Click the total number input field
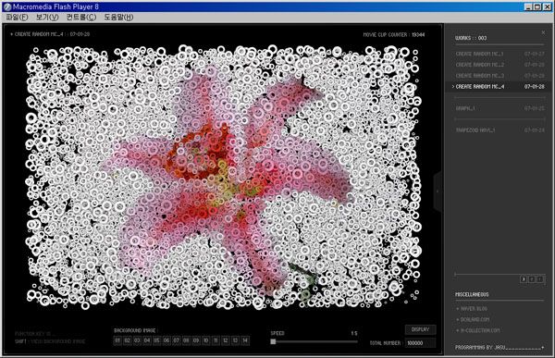The width and height of the screenshot is (555, 358). [x=421, y=343]
